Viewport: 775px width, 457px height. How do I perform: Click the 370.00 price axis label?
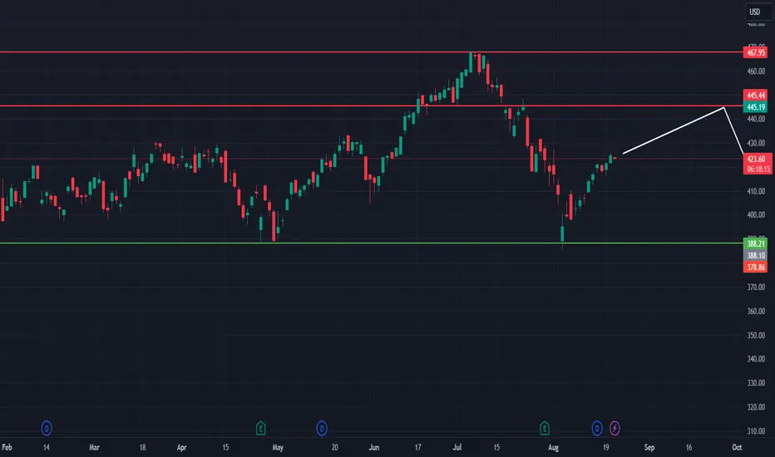click(756, 287)
